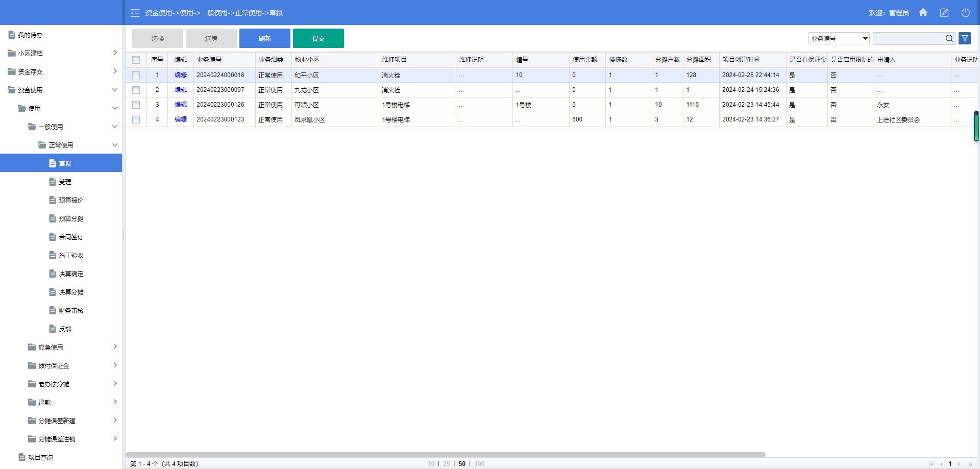This screenshot has width=980, height=469.
Task: Check the row for 20240224000016
Action: click(136, 75)
